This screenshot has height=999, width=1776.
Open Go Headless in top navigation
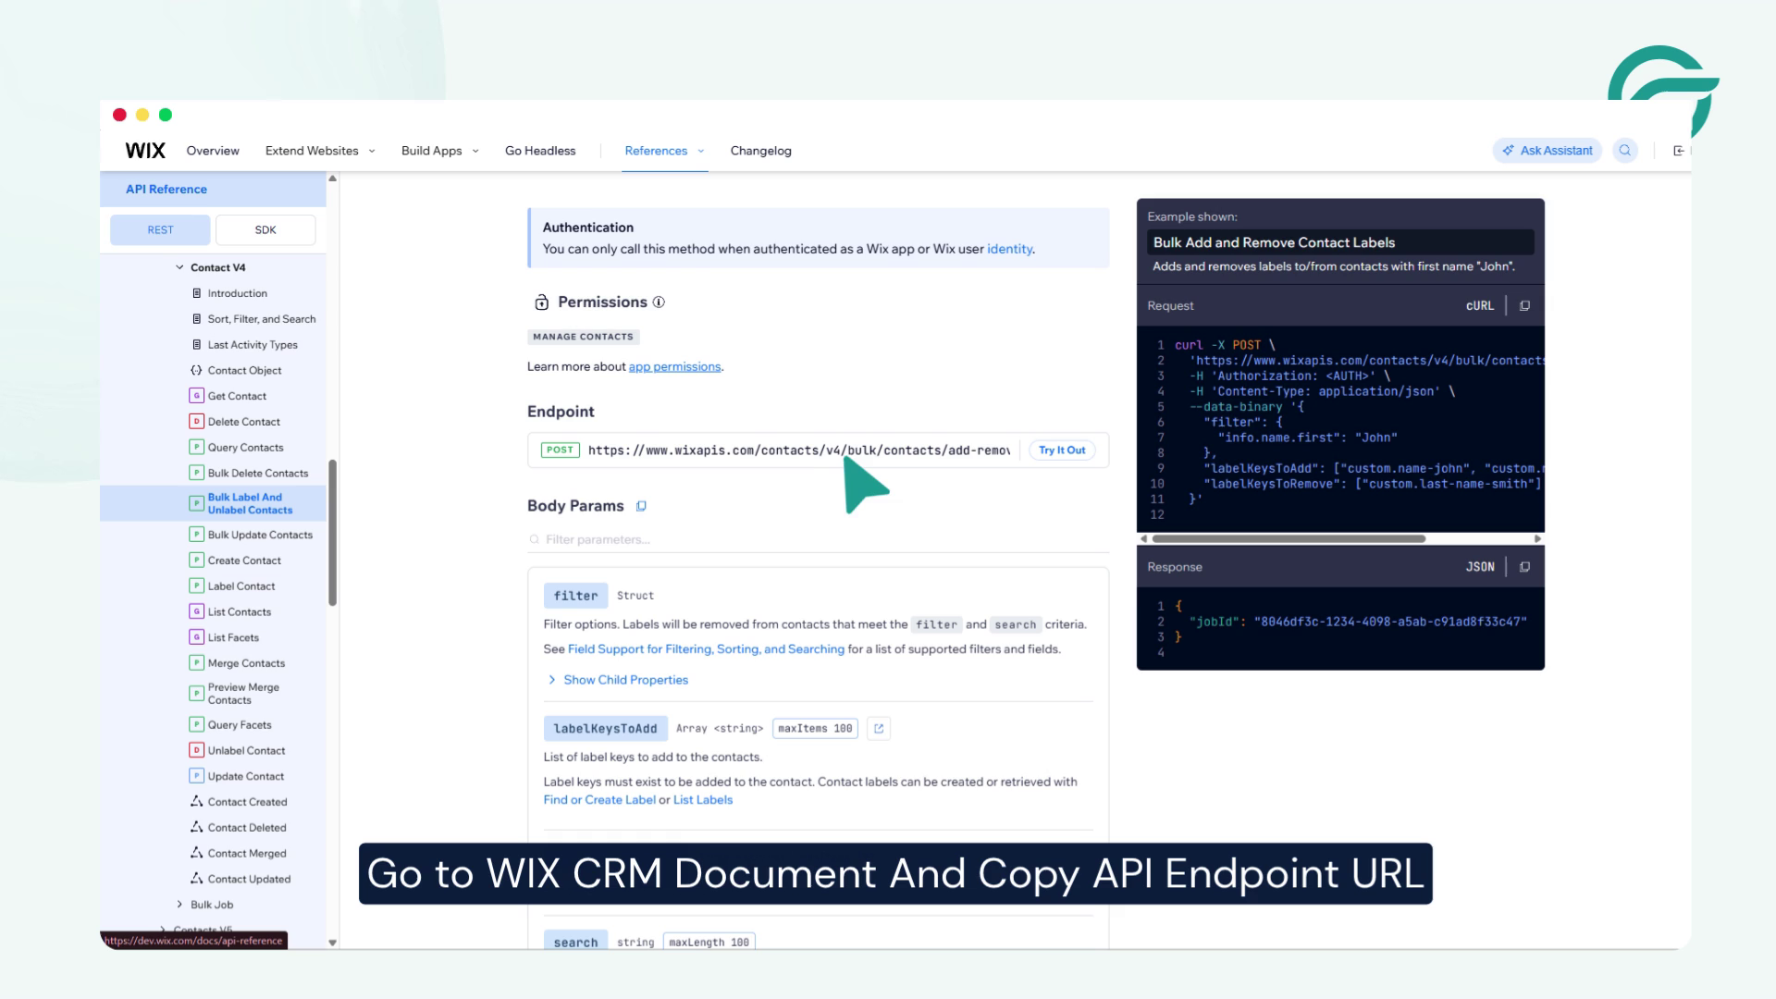(x=540, y=151)
